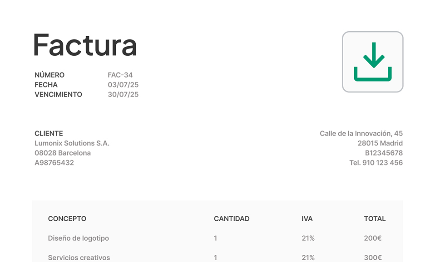Click the CLIENTE section heading
The height and width of the screenshot is (262, 435).
tap(49, 133)
